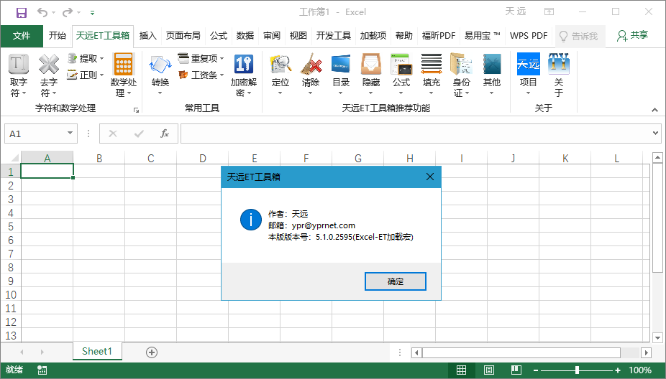Open the 取字符 tool
The image size is (666, 379).
pos(18,75)
